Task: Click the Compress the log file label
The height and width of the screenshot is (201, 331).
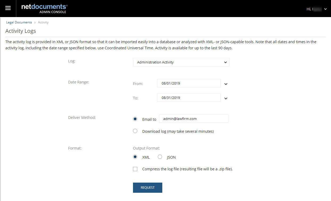Action: [x=187, y=169]
